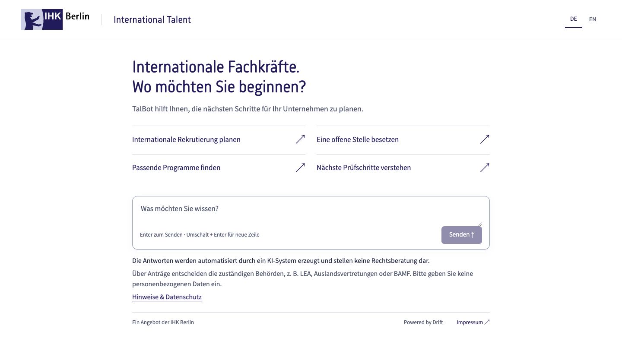Click arrow icon beside Nächste Prüfschritte verstehen
This screenshot has height=354, width=622.
(485, 168)
